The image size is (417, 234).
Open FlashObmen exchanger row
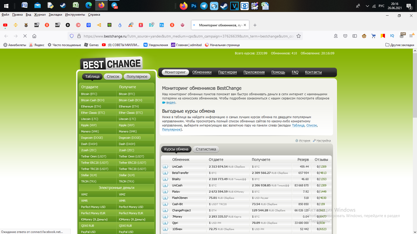(x=246, y=198)
